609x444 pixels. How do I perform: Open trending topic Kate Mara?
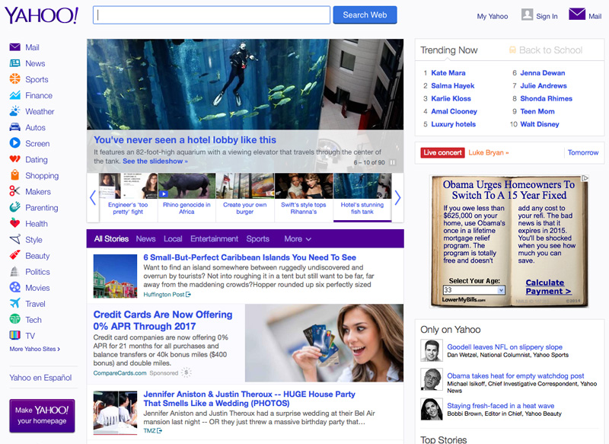click(448, 72)
